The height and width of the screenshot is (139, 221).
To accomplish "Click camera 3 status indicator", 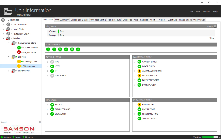I will (x=60, y=49).
